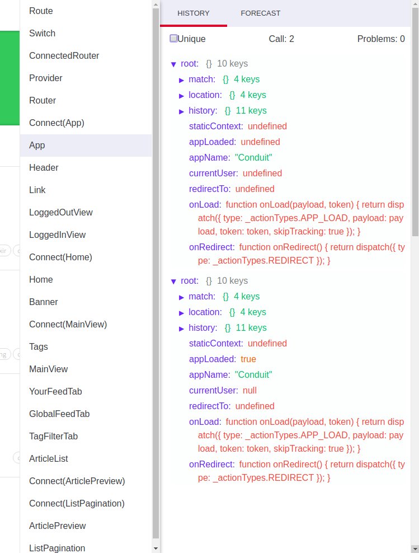Click the history panel scroll-down arrow
The width and height of the screenshot is (419, 553).
pyautogui.click(x=415, y=549)
